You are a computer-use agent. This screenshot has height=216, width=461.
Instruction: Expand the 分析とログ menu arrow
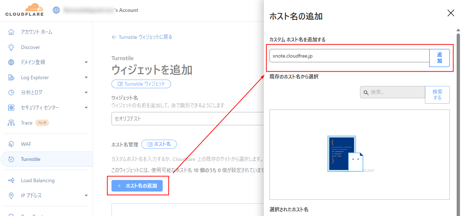(x=86, y=93)
